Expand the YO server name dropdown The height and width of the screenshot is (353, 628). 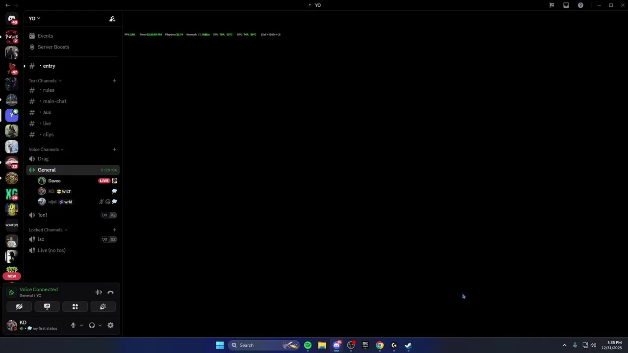click(34, 19)
